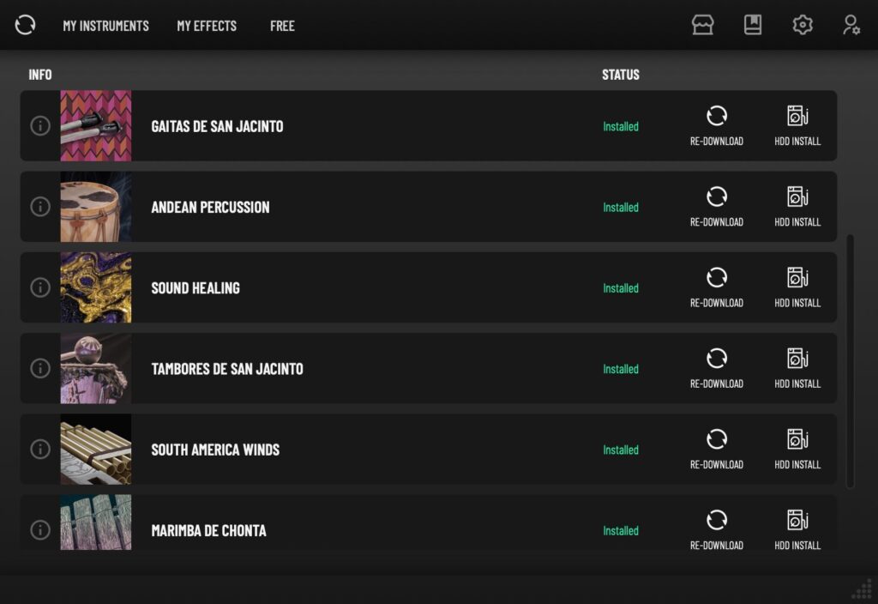The width and height of the screenshot is (878, 604).
Task: Re-download South America Winds
Action: pos(716,449)
